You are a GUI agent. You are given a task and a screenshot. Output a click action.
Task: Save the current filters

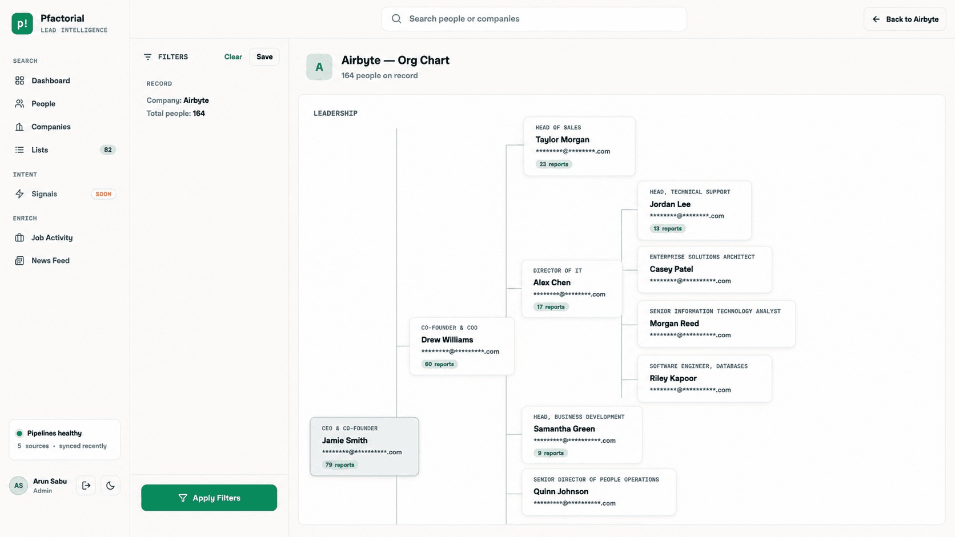pos(264,57)
